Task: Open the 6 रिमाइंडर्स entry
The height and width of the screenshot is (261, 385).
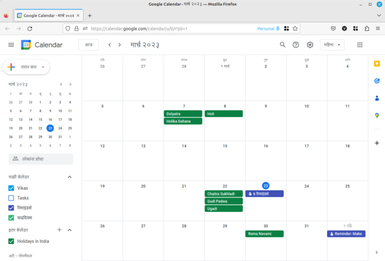Action: (x=264, y=194)
